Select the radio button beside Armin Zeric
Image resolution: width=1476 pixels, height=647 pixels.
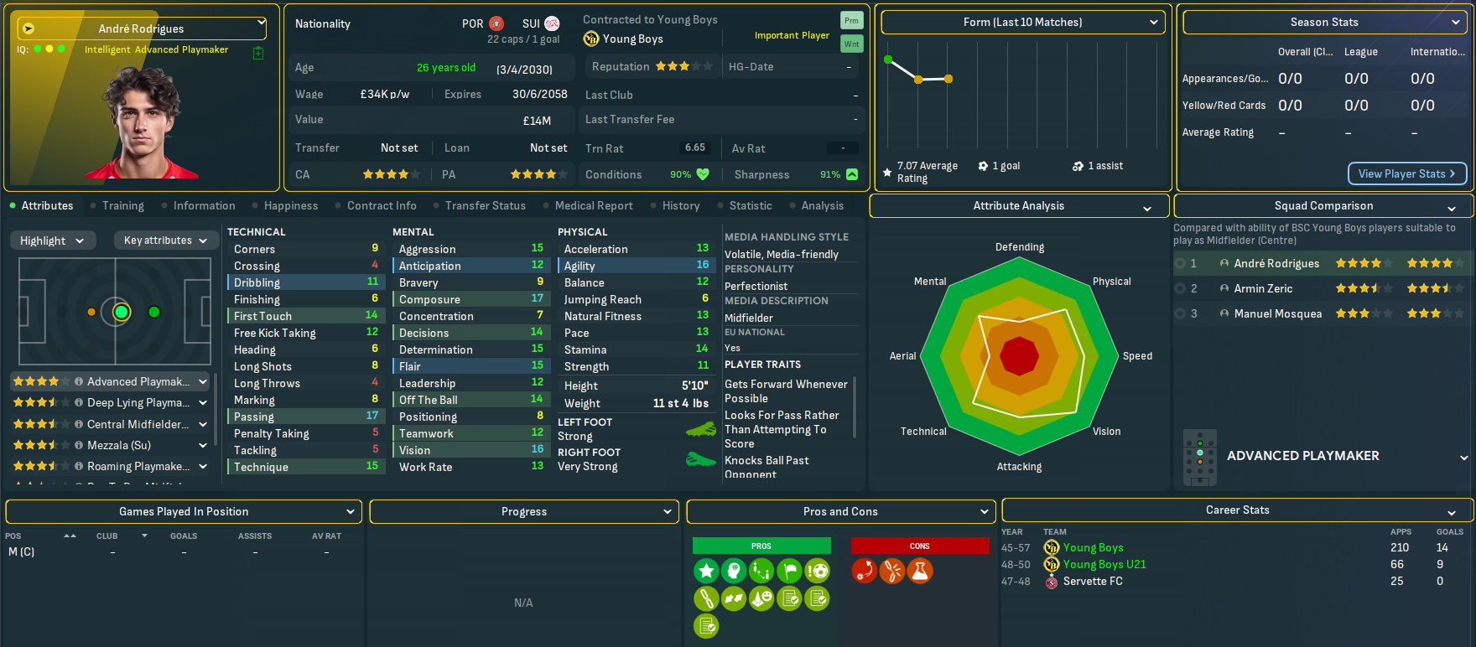coord(1181,288)
